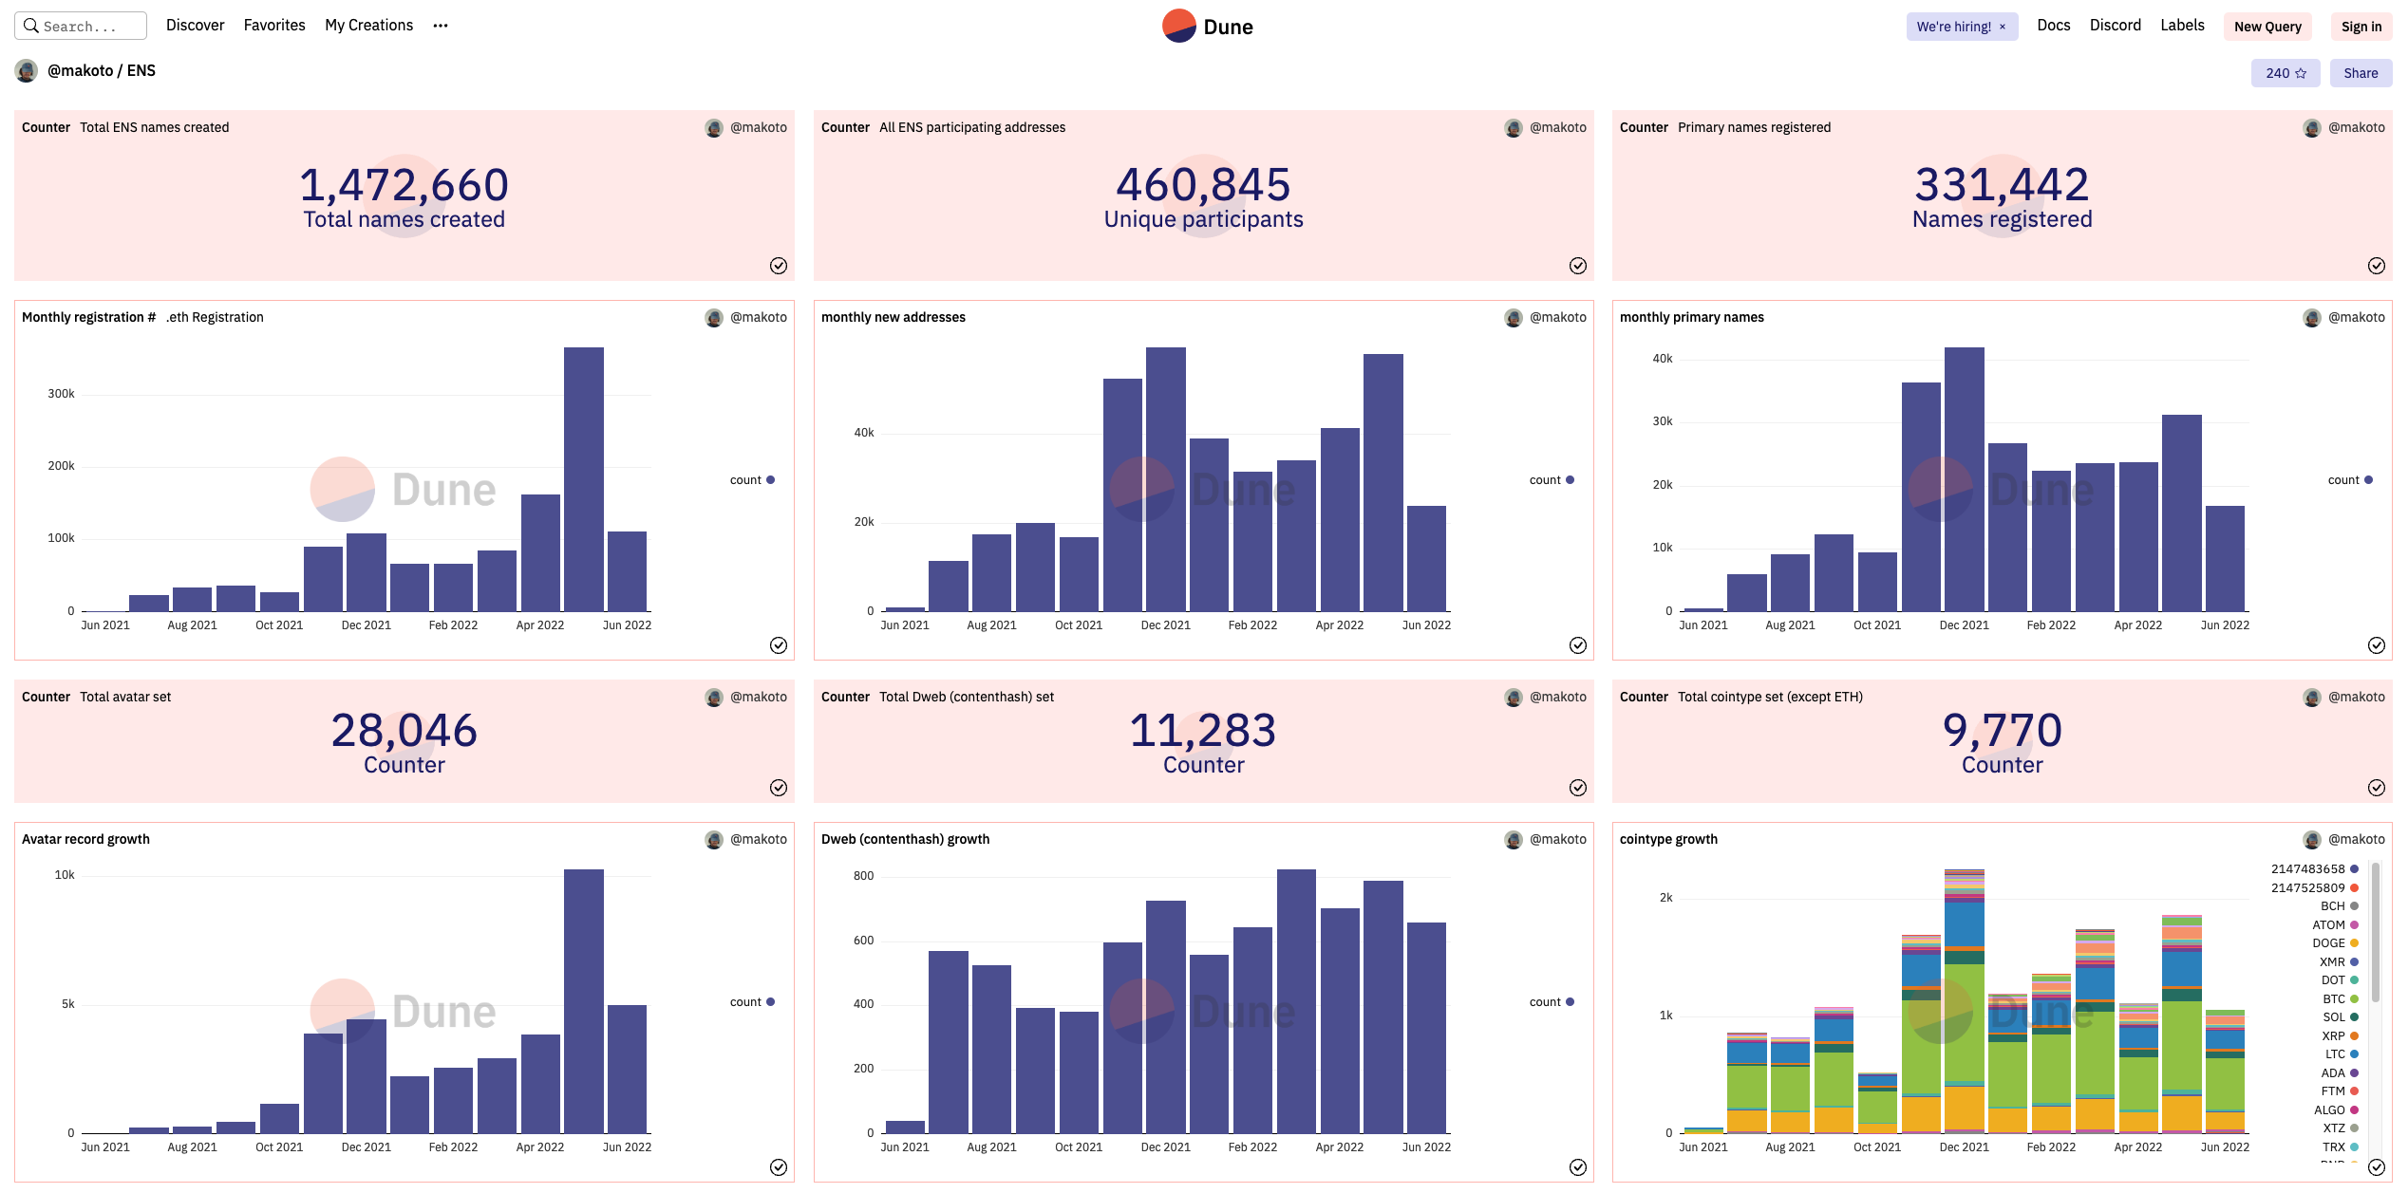This screenshot has height=1193, width=2408.
Task: Click the New Query button
Action: point(2267,27)
